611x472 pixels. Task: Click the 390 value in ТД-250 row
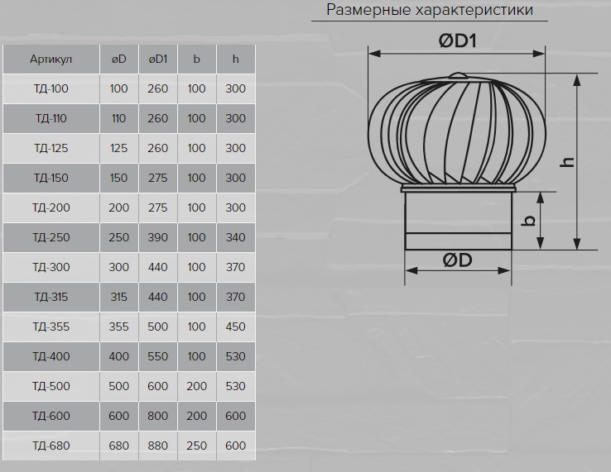(x=157, y=237)
